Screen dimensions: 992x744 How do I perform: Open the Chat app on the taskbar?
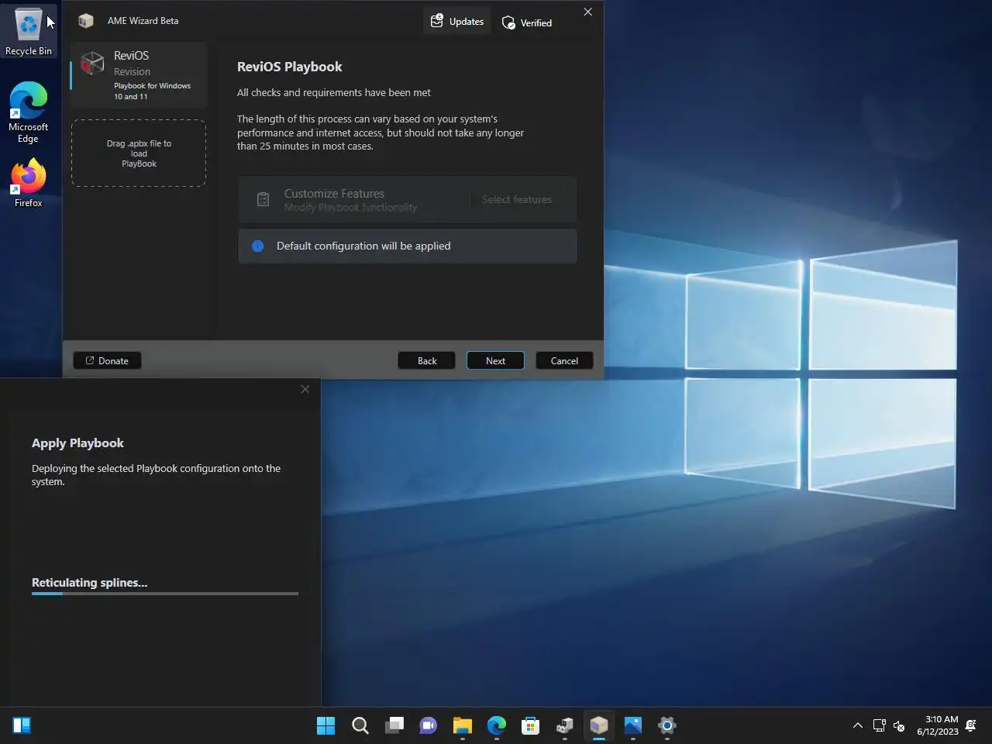[429, 725]
